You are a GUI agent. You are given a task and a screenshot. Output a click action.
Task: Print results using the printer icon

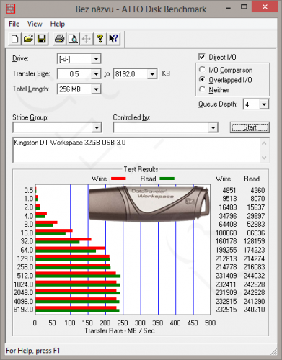point(60,39)
